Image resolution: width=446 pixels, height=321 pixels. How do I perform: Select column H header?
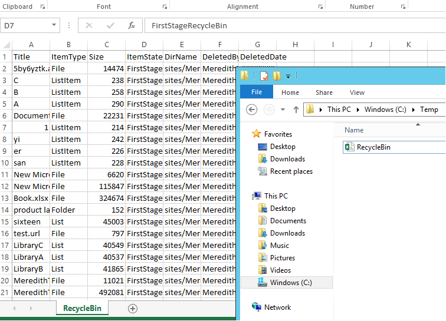click(295, 45)
